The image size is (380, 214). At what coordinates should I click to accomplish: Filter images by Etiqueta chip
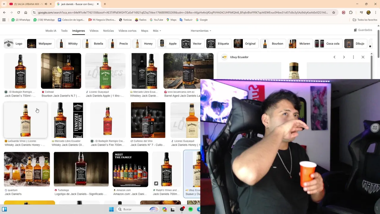tap(219, 43)
